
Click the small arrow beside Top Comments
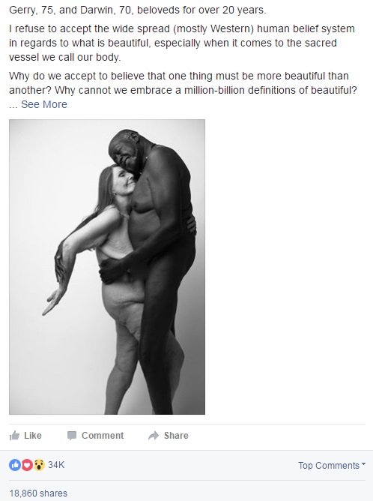363,464
